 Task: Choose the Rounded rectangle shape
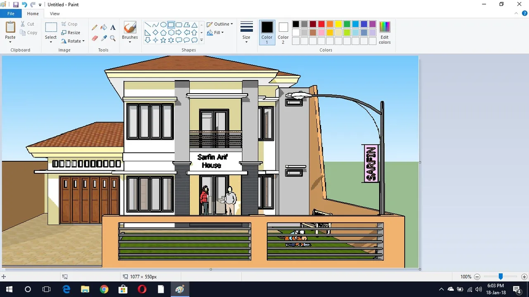pos(179,25)
